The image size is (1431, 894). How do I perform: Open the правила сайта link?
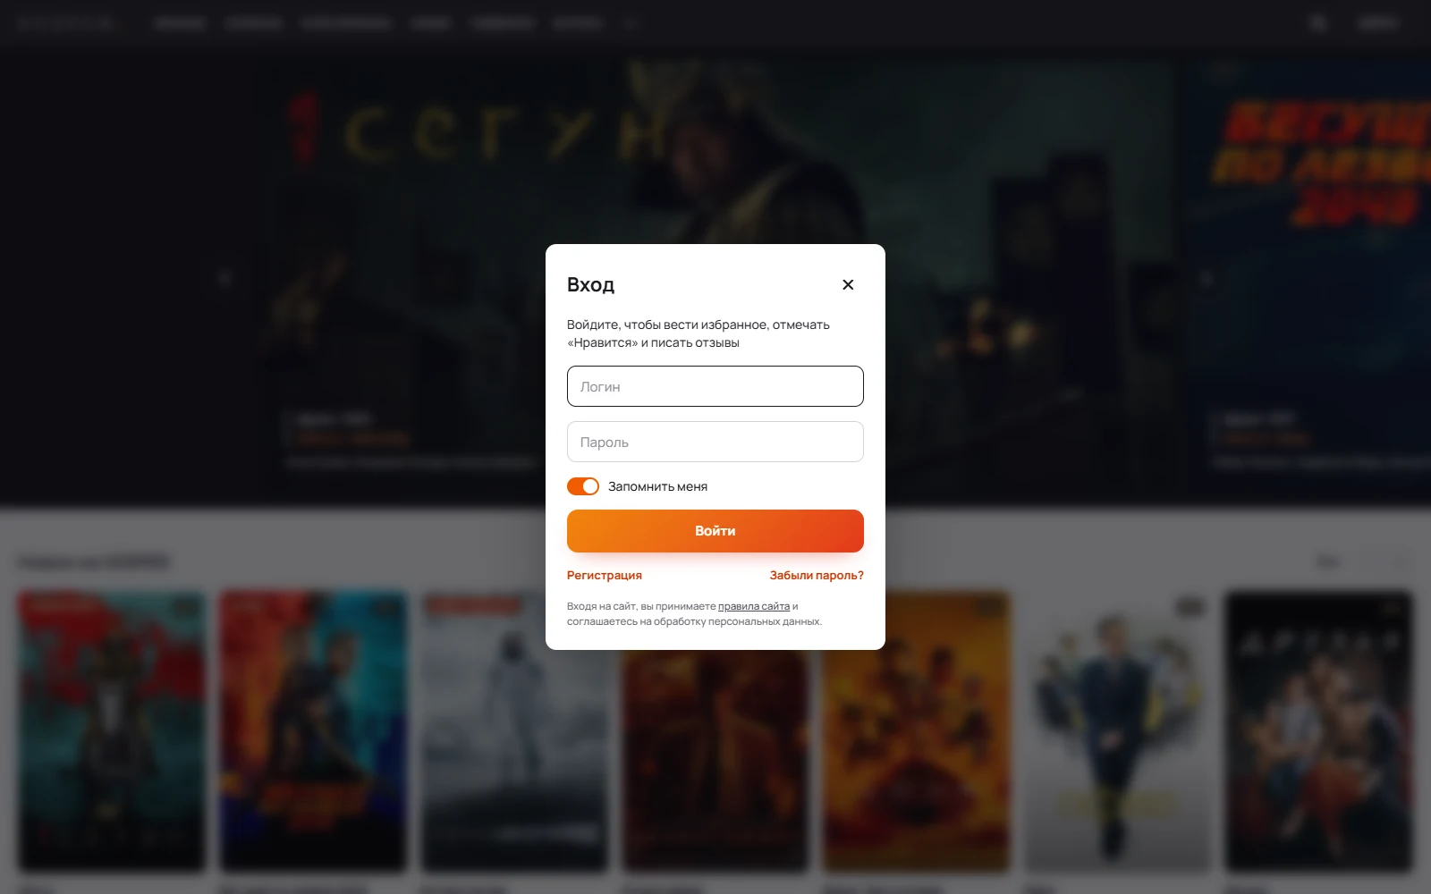pyautogui.click(x=754, y=606)
